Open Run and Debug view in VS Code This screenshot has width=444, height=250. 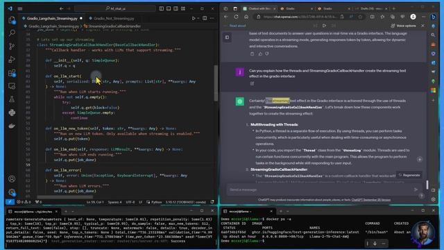[x=12, y=60]
